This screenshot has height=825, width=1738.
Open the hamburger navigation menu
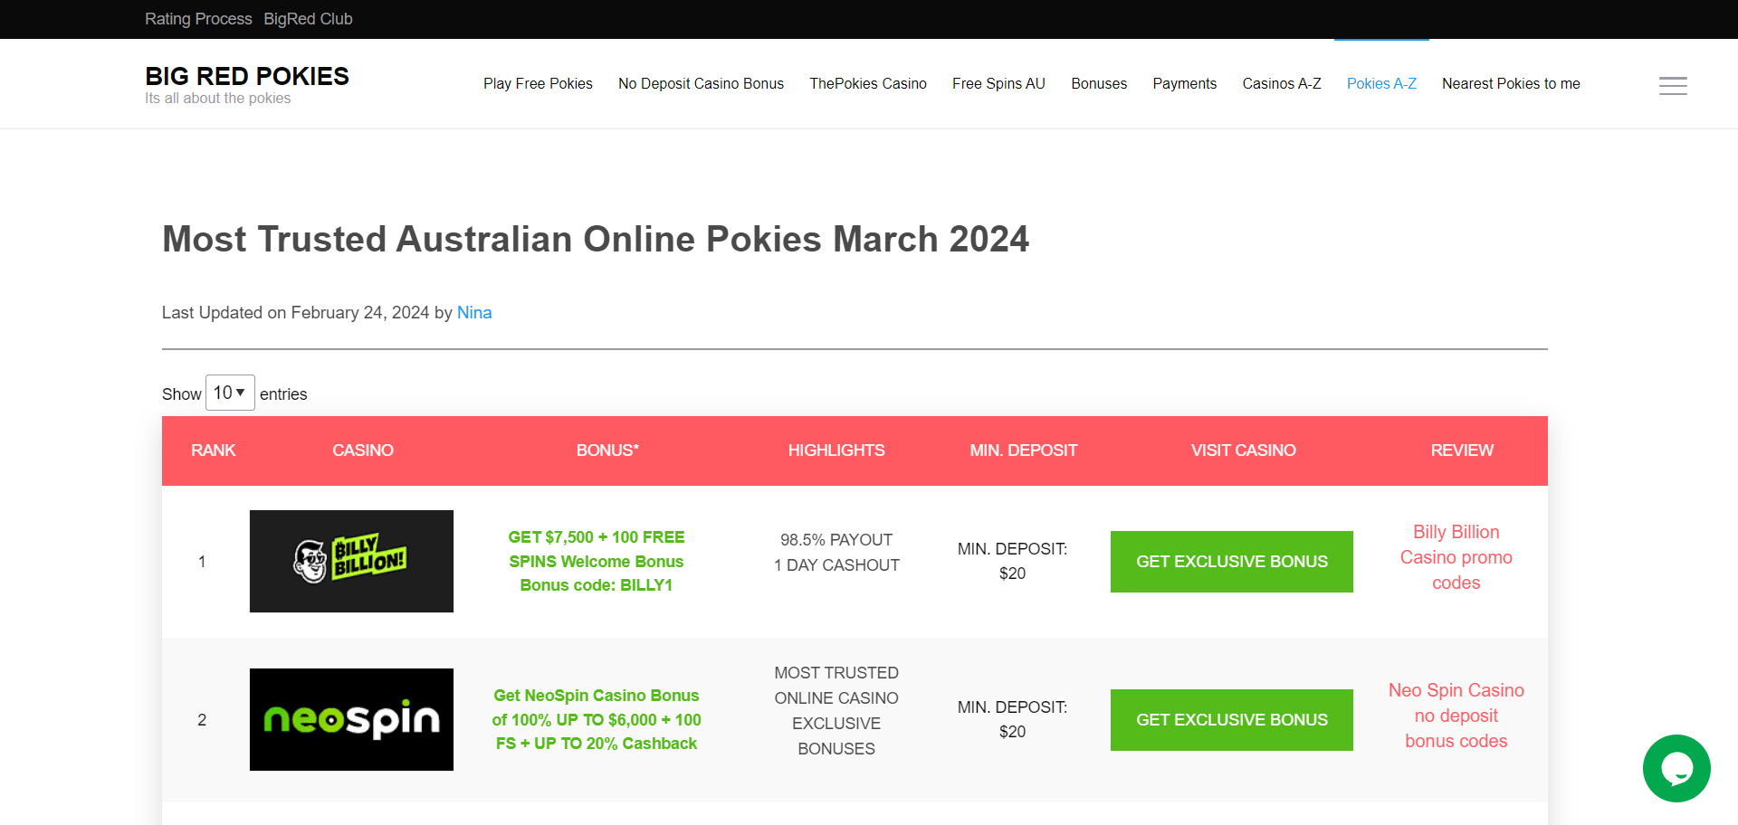pyautogui.click(x=1672, y=86)
